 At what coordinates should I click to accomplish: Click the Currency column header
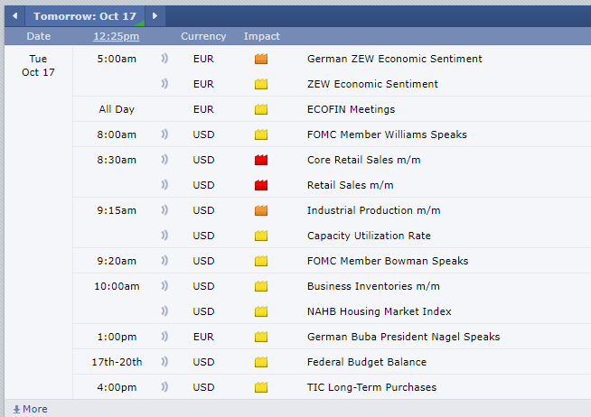pyautogui.click(x=203, y=36)
